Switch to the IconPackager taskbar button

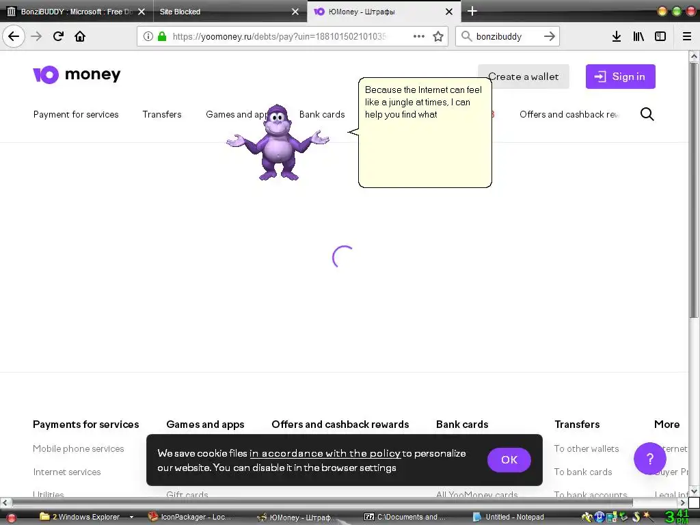tap(191, 517)
